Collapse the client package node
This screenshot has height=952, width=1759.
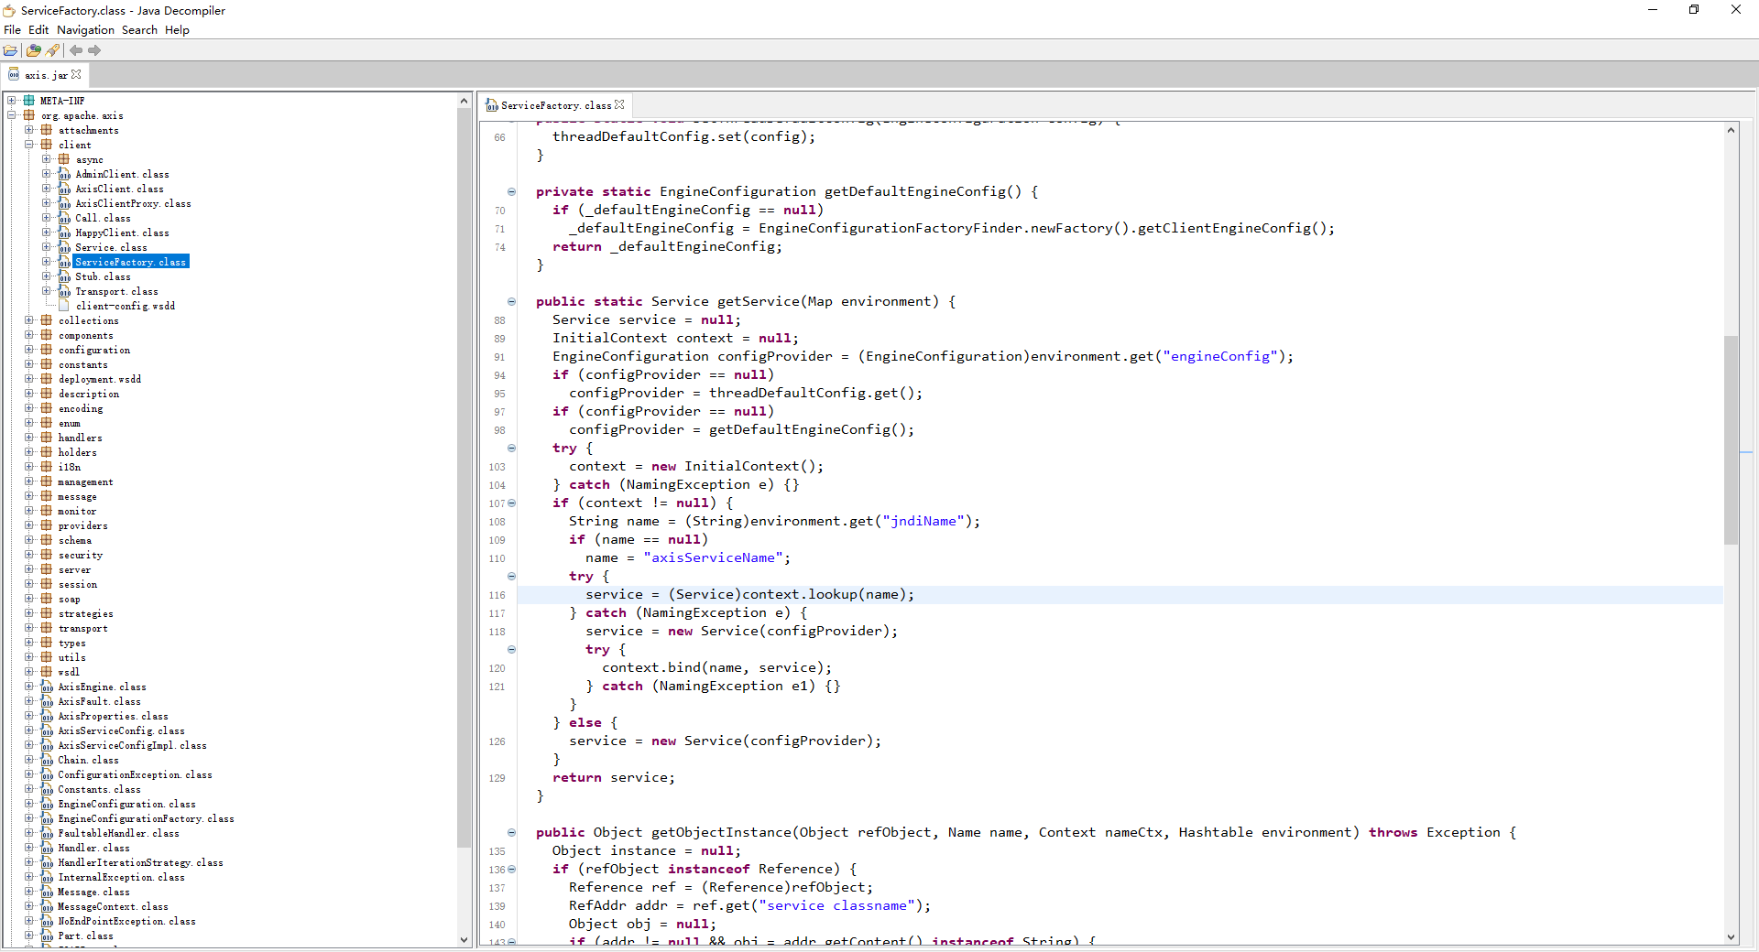pyautogui.click(x=29, y=145)
